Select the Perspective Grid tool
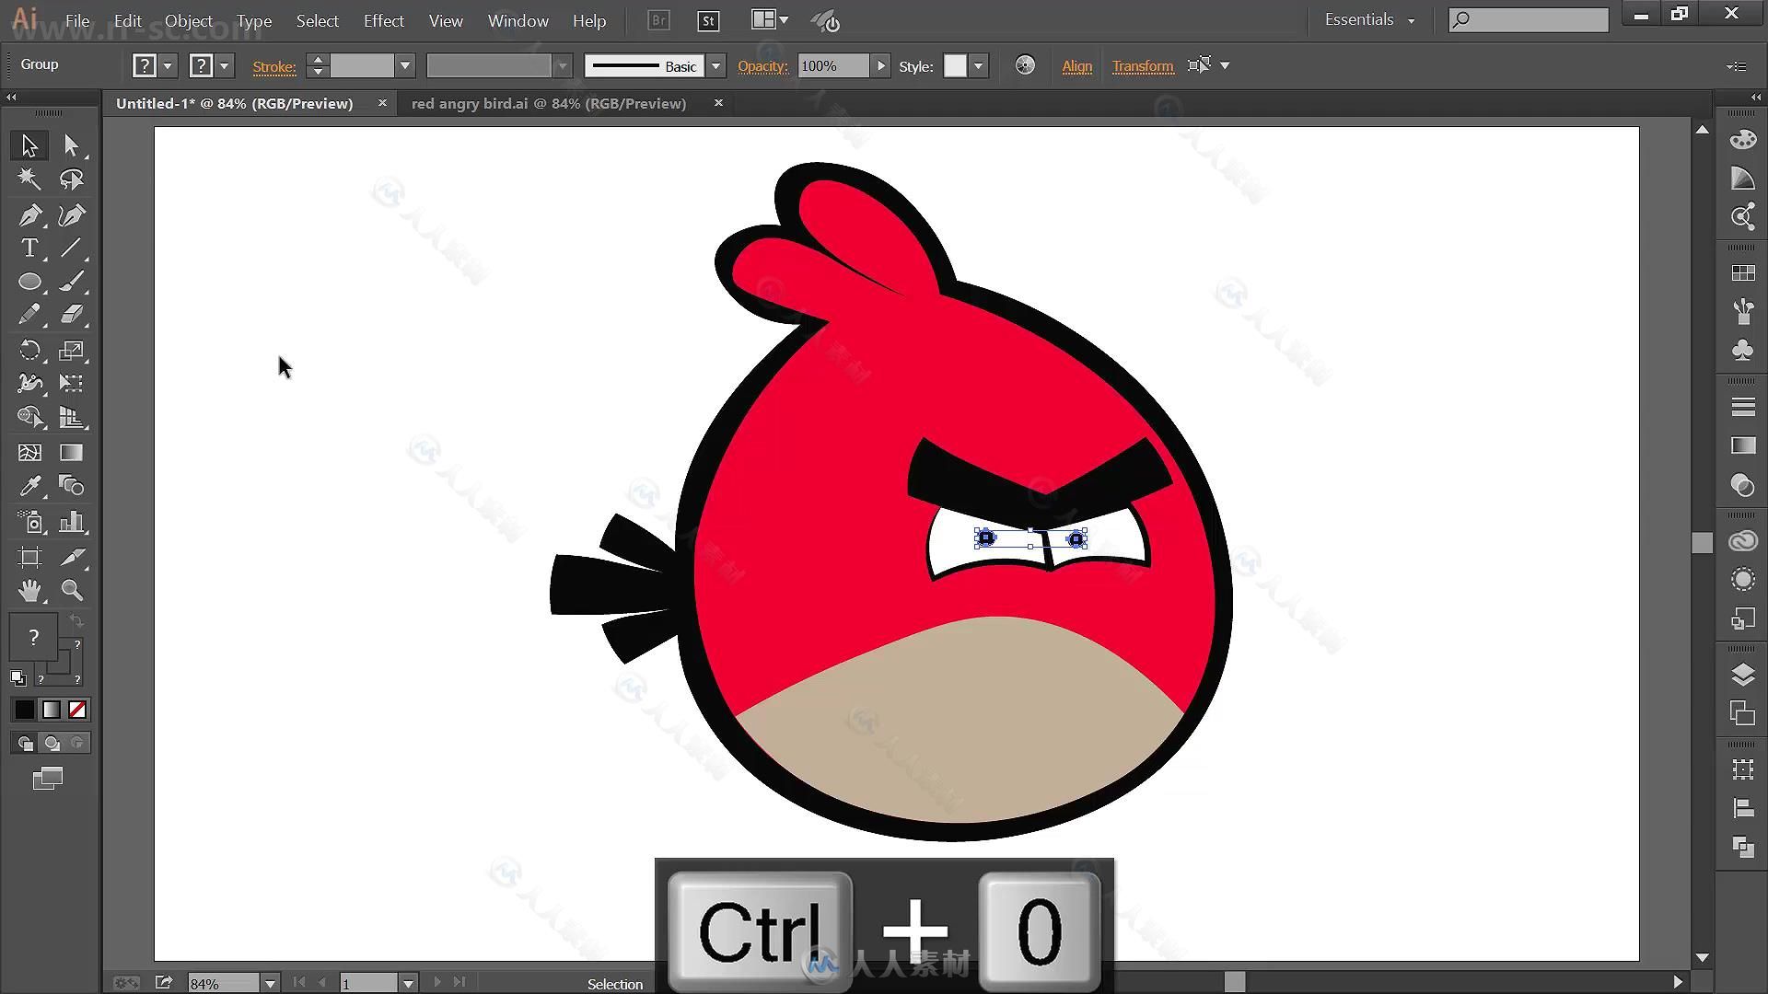The image size is (1768, 994). tap(72, 417)
